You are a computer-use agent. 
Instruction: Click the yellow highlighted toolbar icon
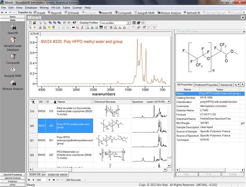coord(49,27)
